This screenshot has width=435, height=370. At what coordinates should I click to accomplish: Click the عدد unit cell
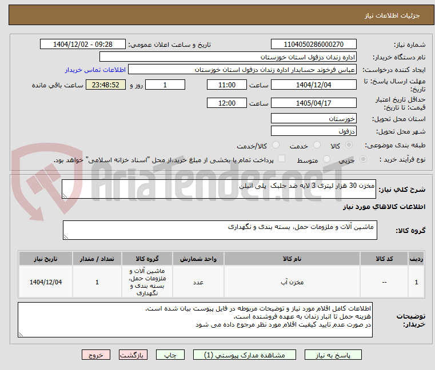198,282
